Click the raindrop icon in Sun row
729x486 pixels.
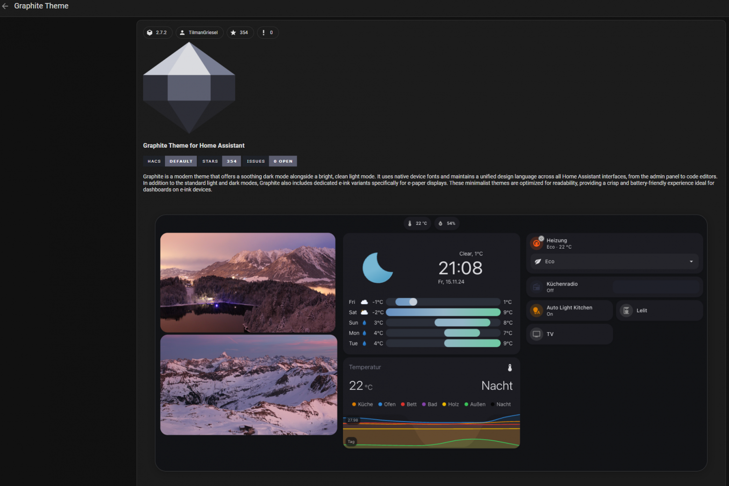pyautogui.click(x=364, y=323)
